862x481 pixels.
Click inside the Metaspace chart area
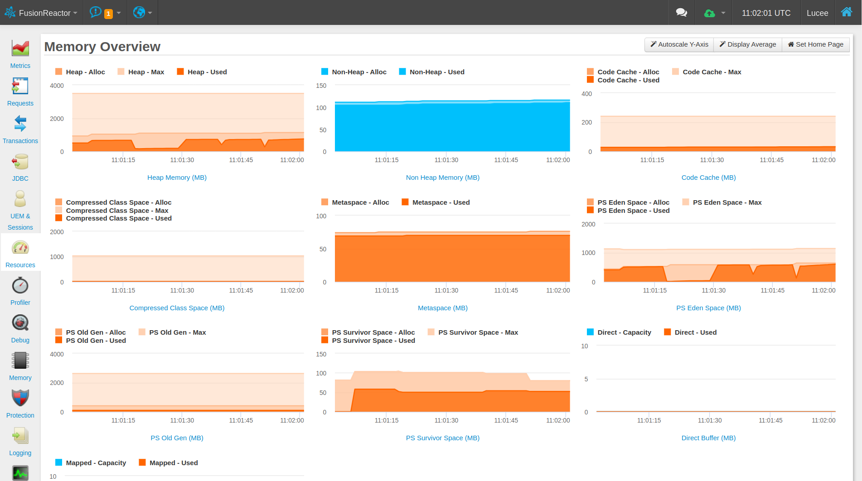tap(452, 249)
